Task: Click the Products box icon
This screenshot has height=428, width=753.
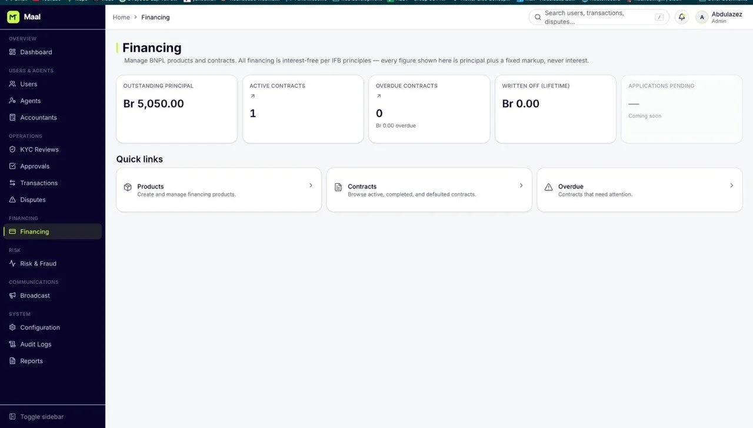Action: (128, 187)
